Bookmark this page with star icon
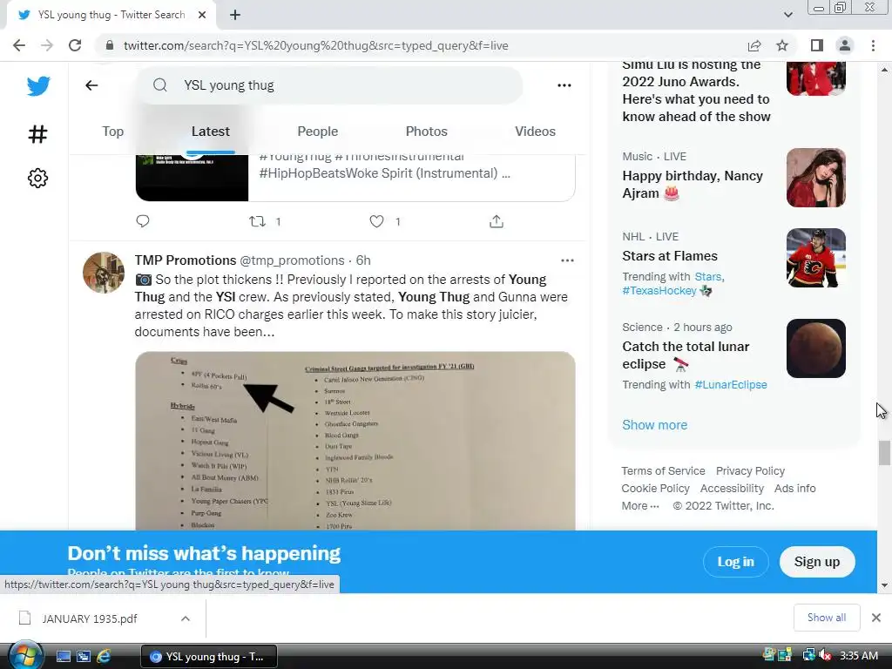Screen dimensions: 892x669 point(782,45)
